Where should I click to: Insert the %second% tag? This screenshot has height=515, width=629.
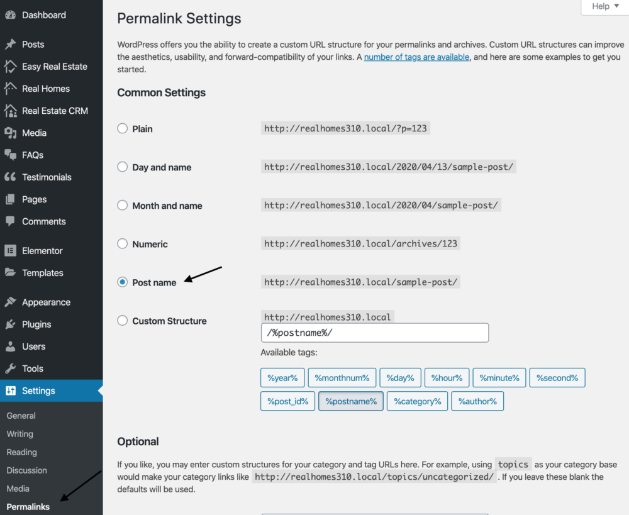tap(557, 378)
